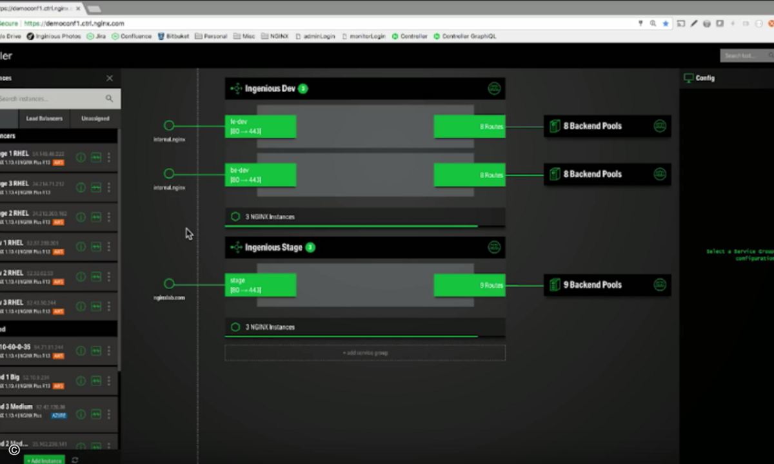
Task: Open three-dot menu for Prod 1 Big row
Action: pos(109,382)
